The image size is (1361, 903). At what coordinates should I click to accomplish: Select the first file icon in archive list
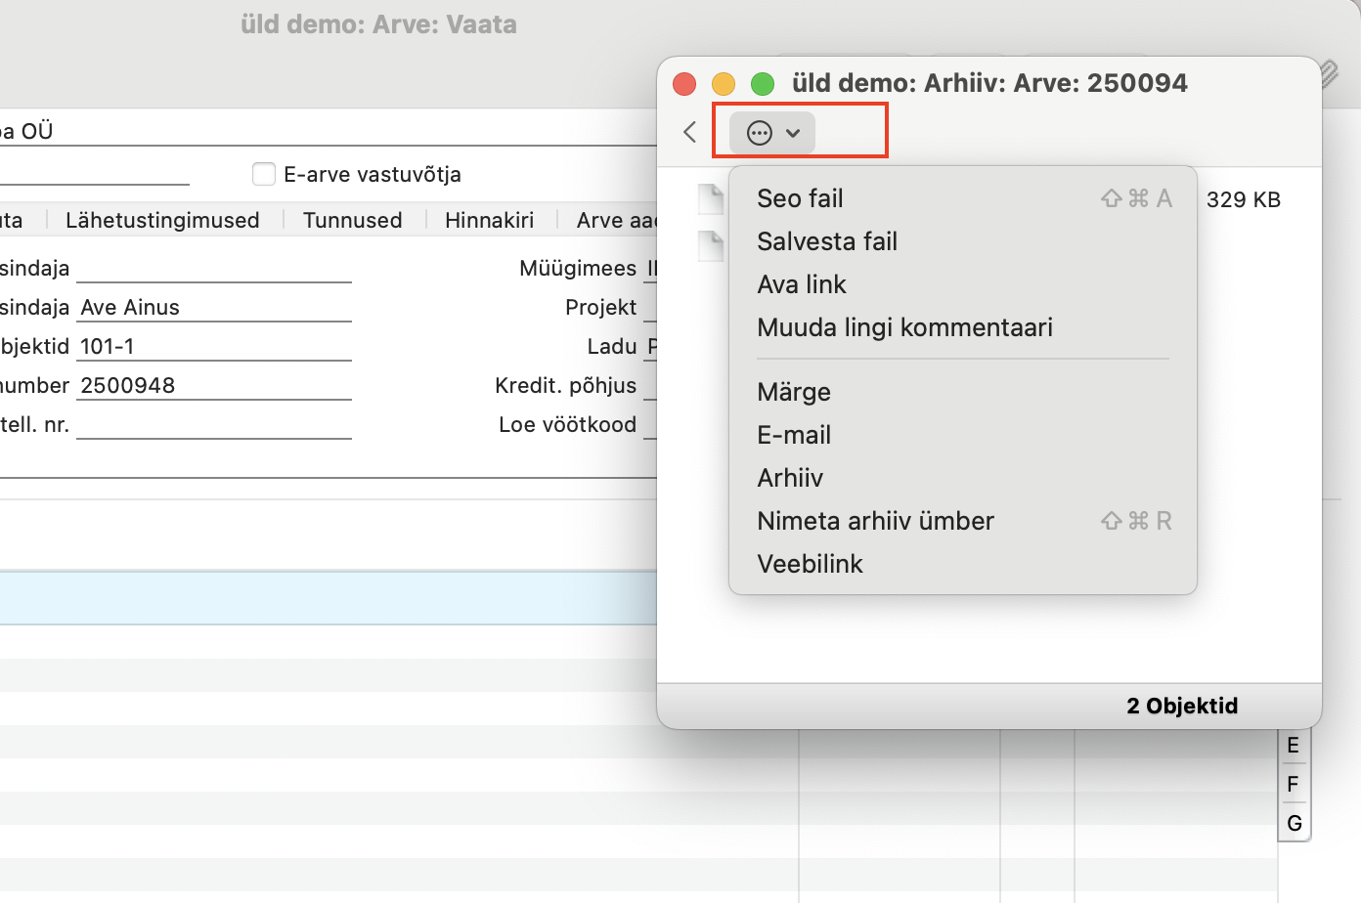tap(711, 199)
